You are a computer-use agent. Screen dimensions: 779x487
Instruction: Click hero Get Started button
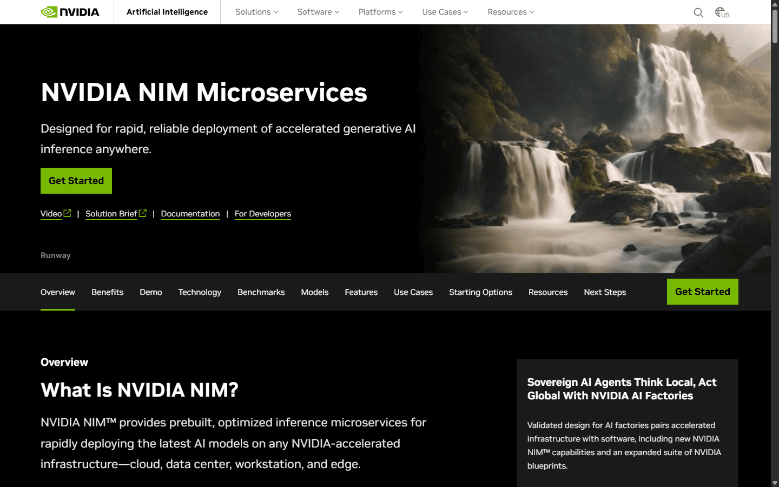[x=76, y=181]
